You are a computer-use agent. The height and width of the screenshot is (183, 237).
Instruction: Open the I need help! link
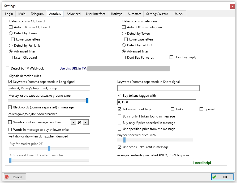click(x=202, y=163)
